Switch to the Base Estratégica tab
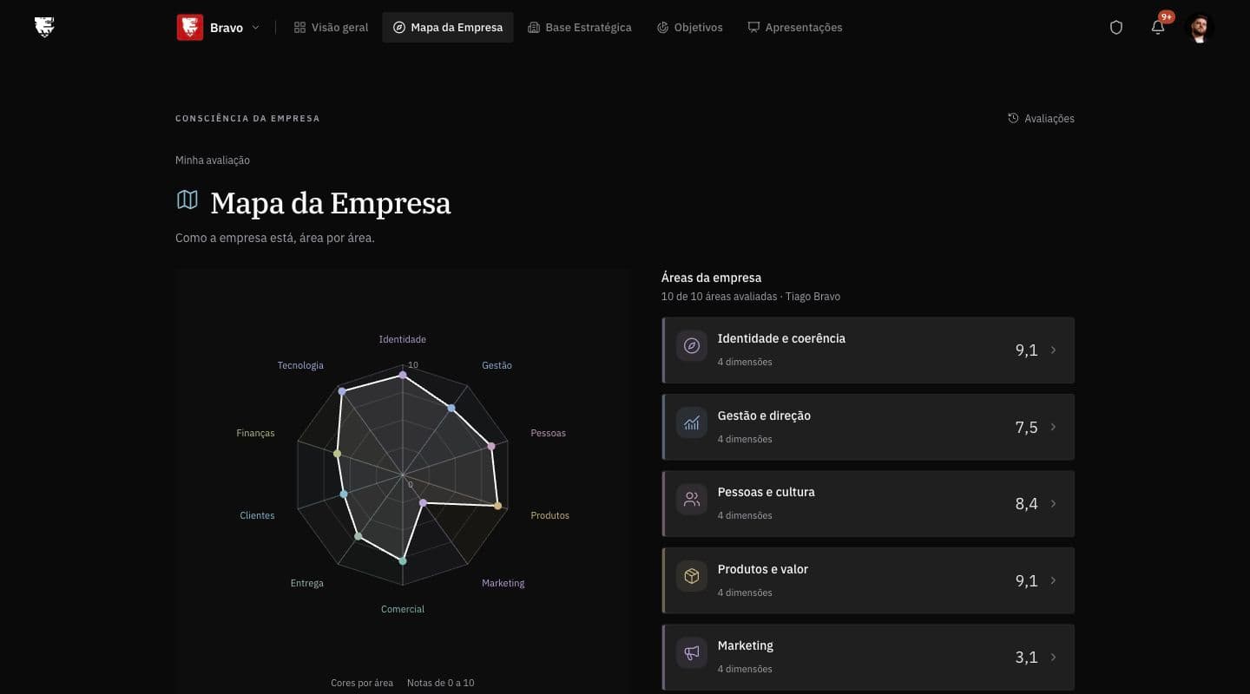Viewport: 1250px width, 694px height. (580, 28)
